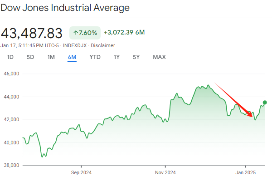
Task: Click the +3,072.39 6M change text
Action: click(124, 33)
